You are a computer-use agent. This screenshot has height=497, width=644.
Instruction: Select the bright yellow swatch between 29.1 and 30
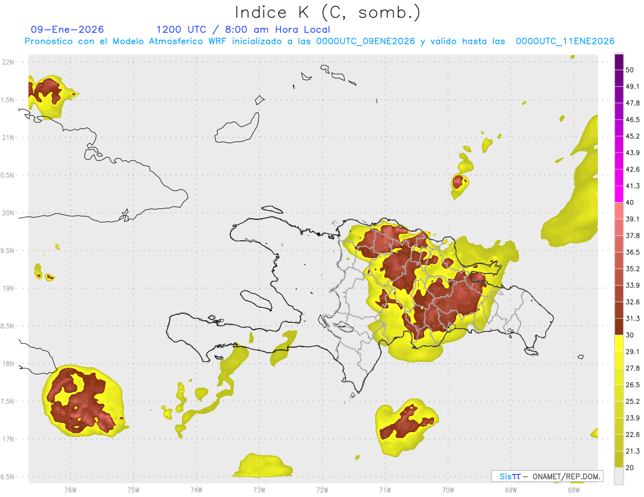click(x=619, y=343)
